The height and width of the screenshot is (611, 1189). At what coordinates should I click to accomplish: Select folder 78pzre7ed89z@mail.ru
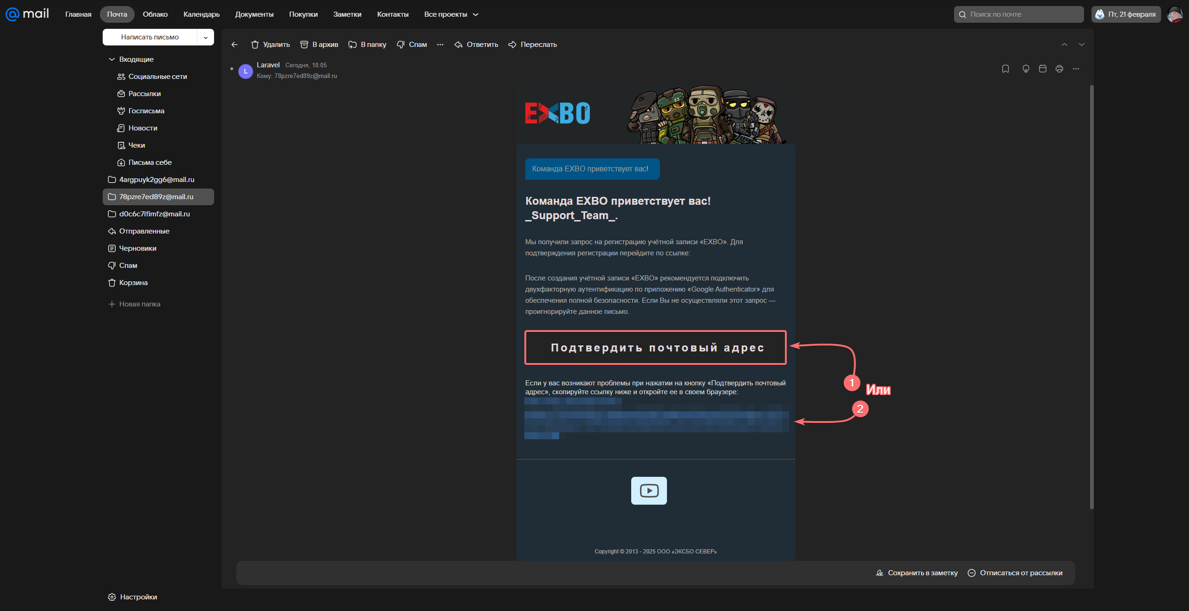[158, 197]
